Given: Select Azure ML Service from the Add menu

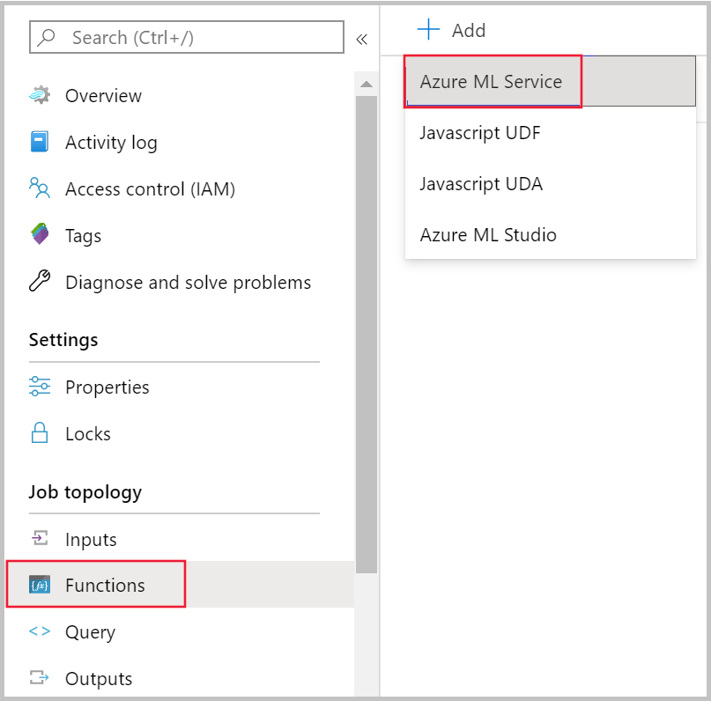Looking at the screenshot, I should click(492, 81).
